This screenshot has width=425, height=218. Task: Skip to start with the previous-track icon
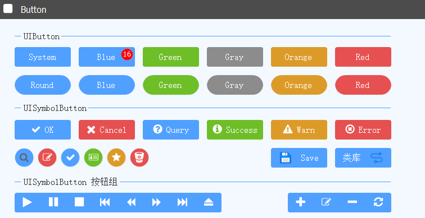(105, 202)
